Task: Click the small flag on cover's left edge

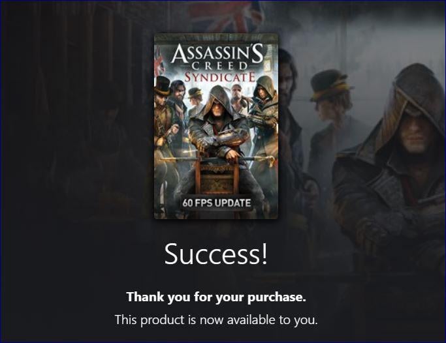Action: pos(159,64)
